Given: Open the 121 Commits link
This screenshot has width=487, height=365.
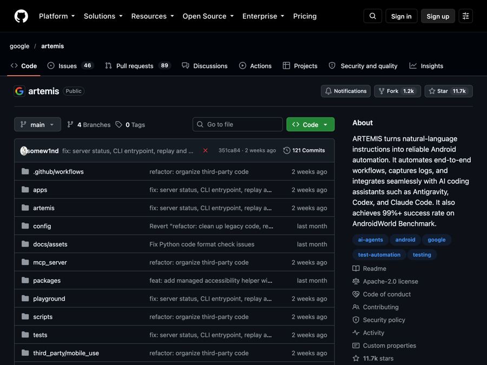Looking at the screenshot, I should click(x=304, y=150).
